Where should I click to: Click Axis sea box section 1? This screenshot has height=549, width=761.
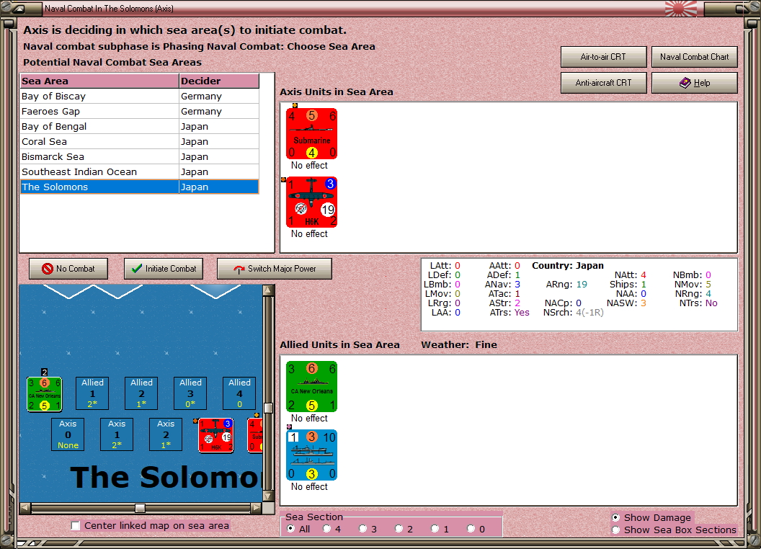click(x=117, y=434)
